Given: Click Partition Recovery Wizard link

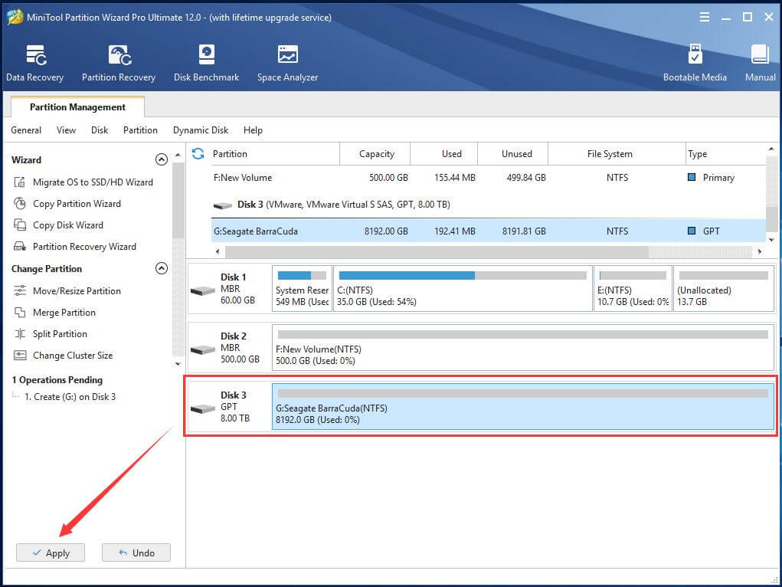Looking at the screenshot, I should tap(84, 247).
